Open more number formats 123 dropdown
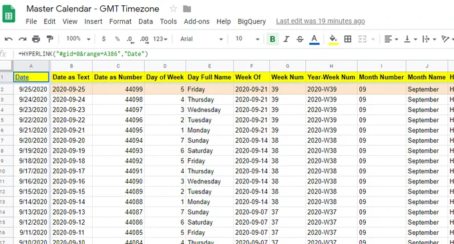Screen dimensions: 454x244 [x=160, y=39]
